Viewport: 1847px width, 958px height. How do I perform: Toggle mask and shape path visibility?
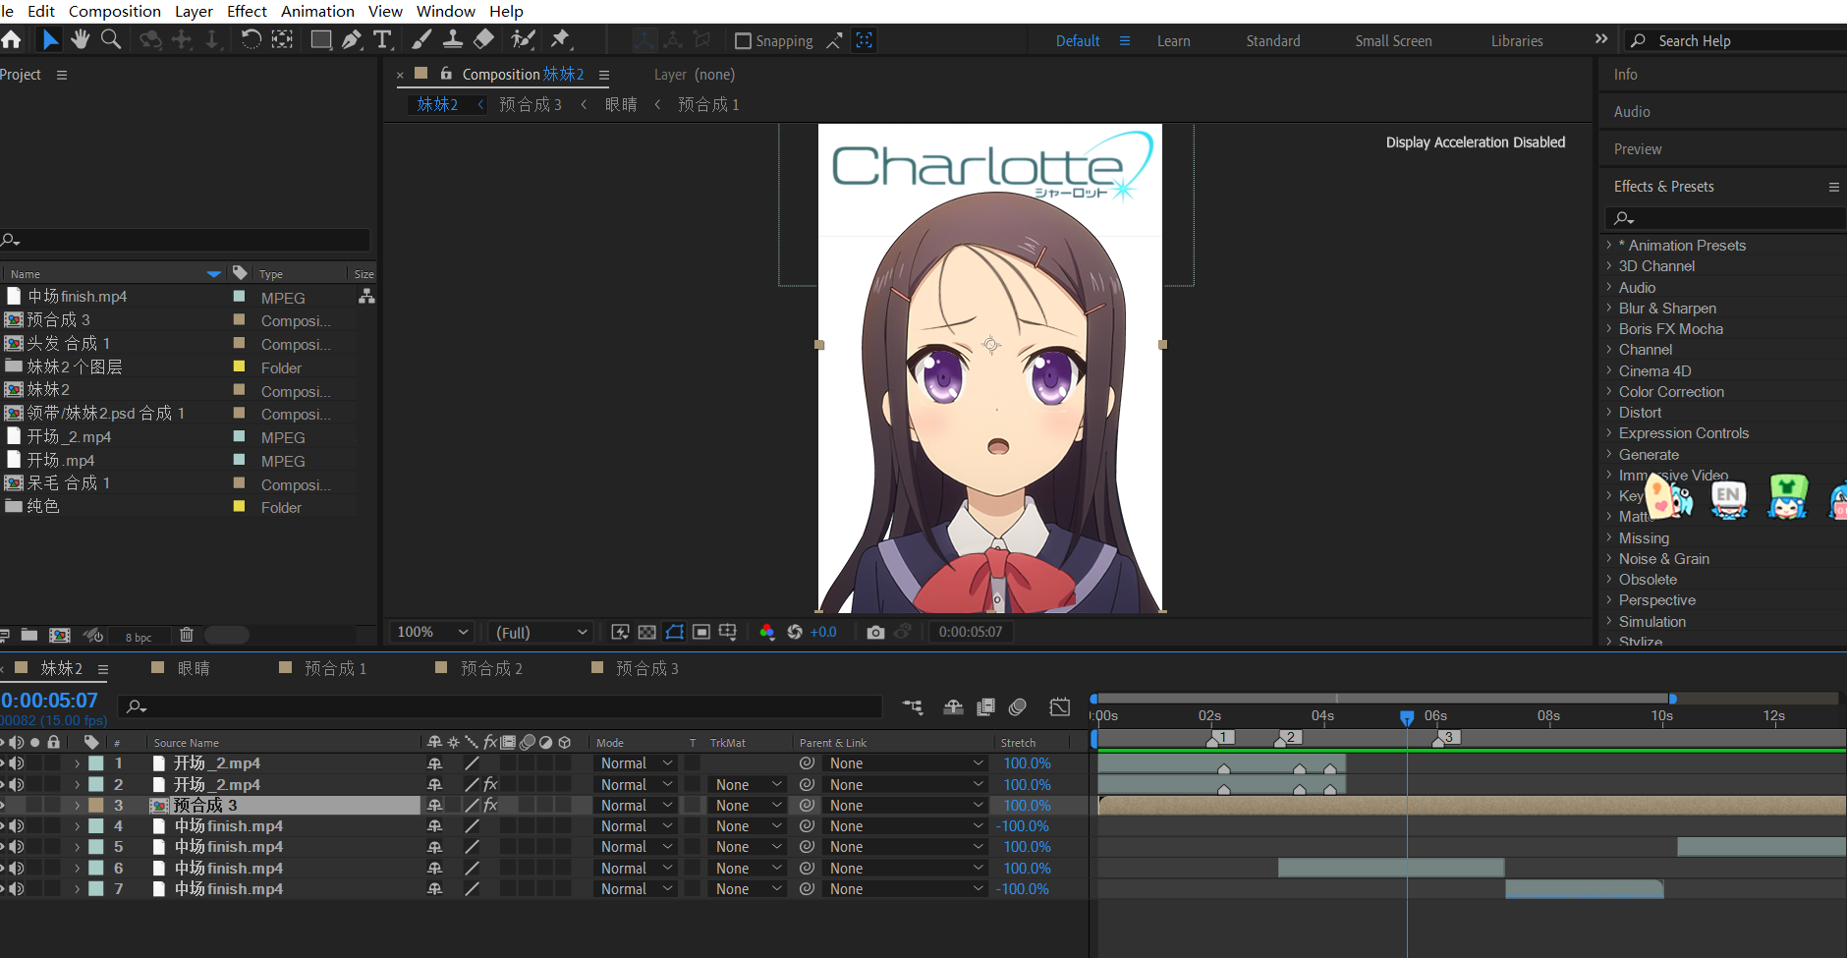[x=674, y=632]
